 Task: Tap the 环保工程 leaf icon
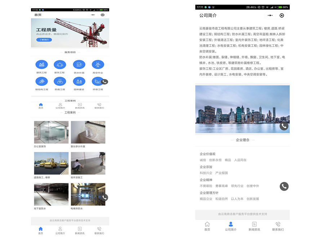point(97,81)
